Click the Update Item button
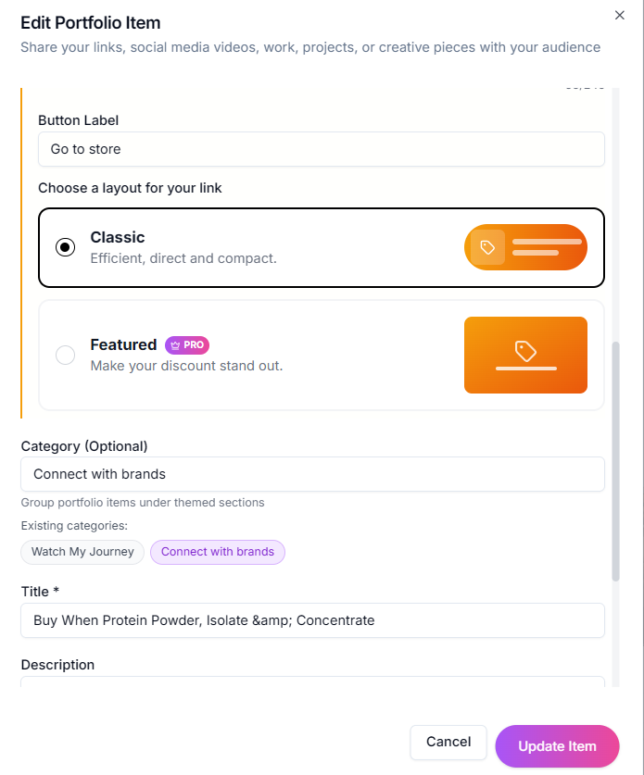This screenshot has width=644, height=775. tap(557, 746)
